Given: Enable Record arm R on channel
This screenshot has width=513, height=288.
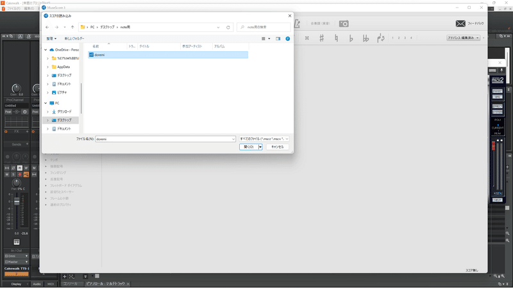Looking at the screenshot, I should (x=20, y=168).
